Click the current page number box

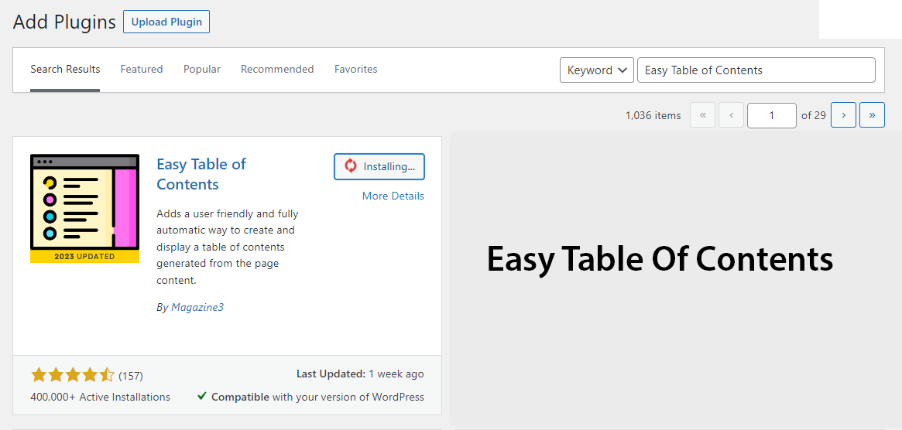click(771, 115)
